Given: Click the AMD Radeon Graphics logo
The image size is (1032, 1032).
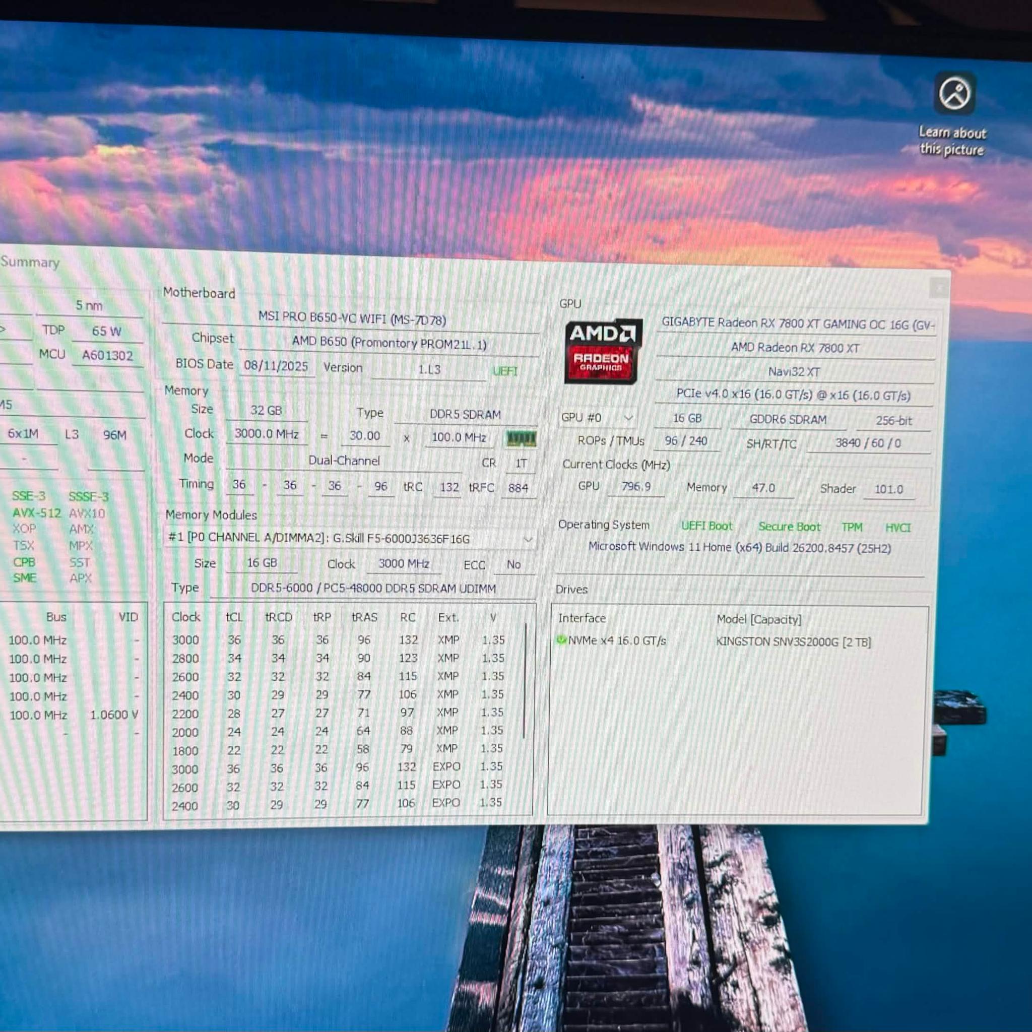Looking at the screenshot, I should (603, 351).
